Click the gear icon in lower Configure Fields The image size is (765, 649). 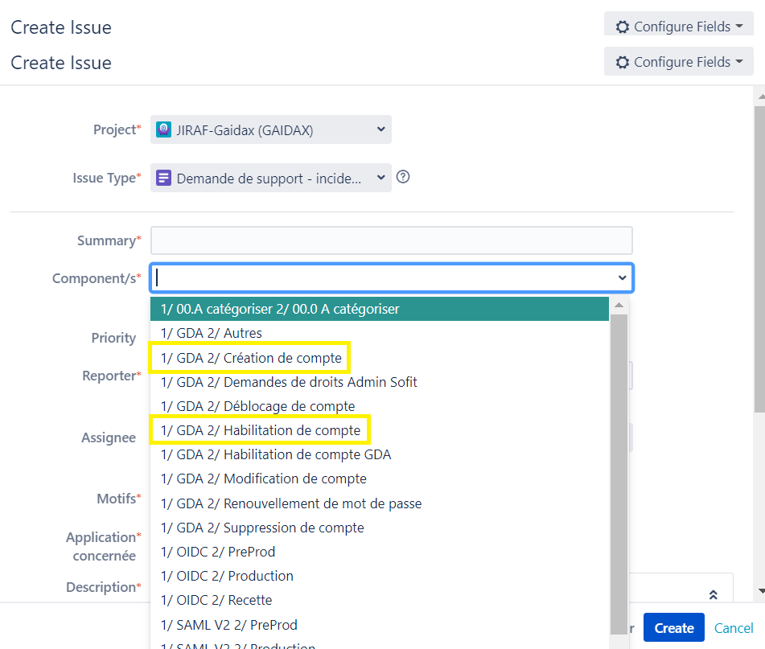pyautogui.click(x=622, y=63)
